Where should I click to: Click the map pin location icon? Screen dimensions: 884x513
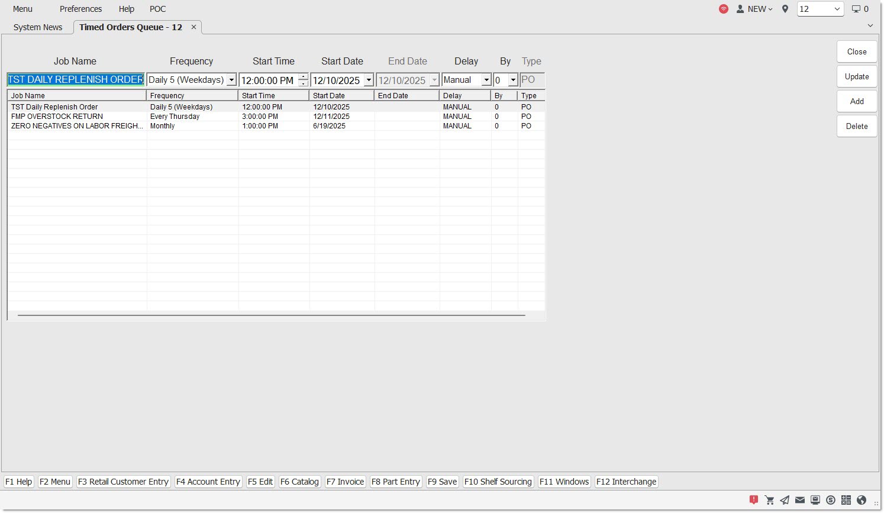pos(785,9)
